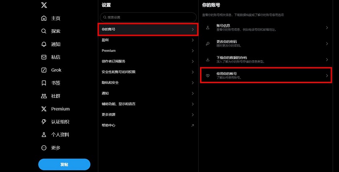This screenshot has width=339, height=172.
Task: Launch the Grok icon in sidebar
Action: pos(44,70)
